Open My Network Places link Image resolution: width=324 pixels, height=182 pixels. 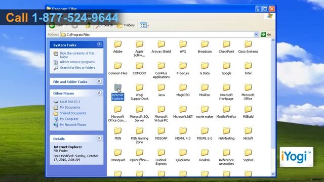tap(73, 125)
